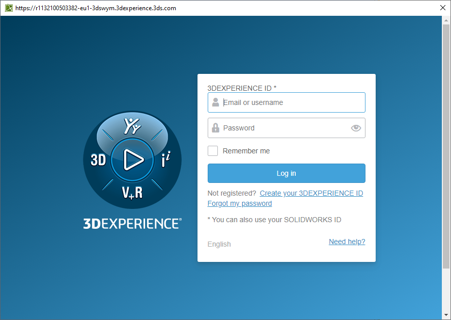The image size is (451, 320).
Task: Enable the Remember me checkbox
Action: tap(213, 151)
